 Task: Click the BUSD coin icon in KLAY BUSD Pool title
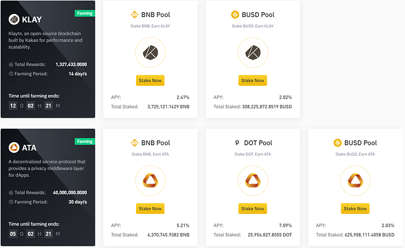pyautogui.click(x=235, y=14)
